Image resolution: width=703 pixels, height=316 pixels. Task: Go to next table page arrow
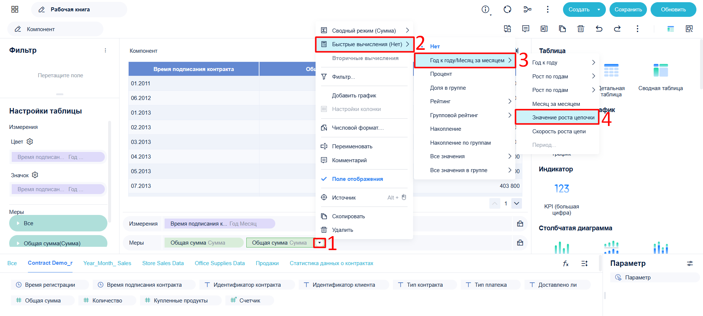coord(517,203)
